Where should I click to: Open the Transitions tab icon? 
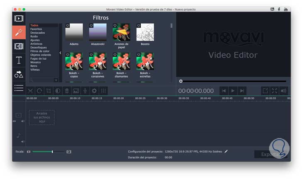[x=19, y=46]
